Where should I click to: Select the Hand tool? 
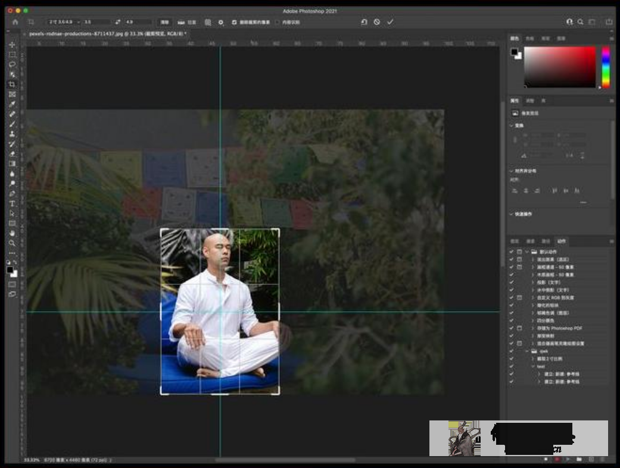pos(12,233)
